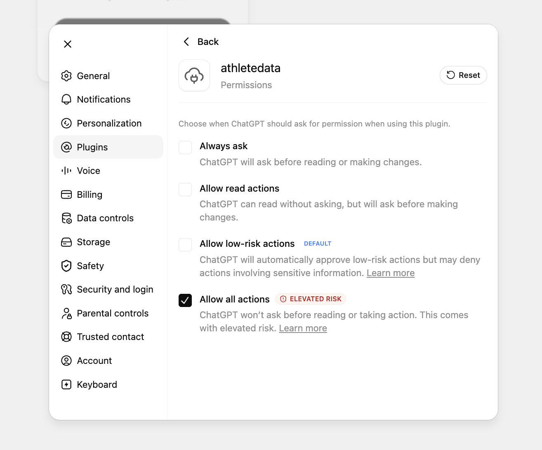This screenshot has width=542, height=450.
Task: Click the Always ask option label
Action: [x=224, y=146]
